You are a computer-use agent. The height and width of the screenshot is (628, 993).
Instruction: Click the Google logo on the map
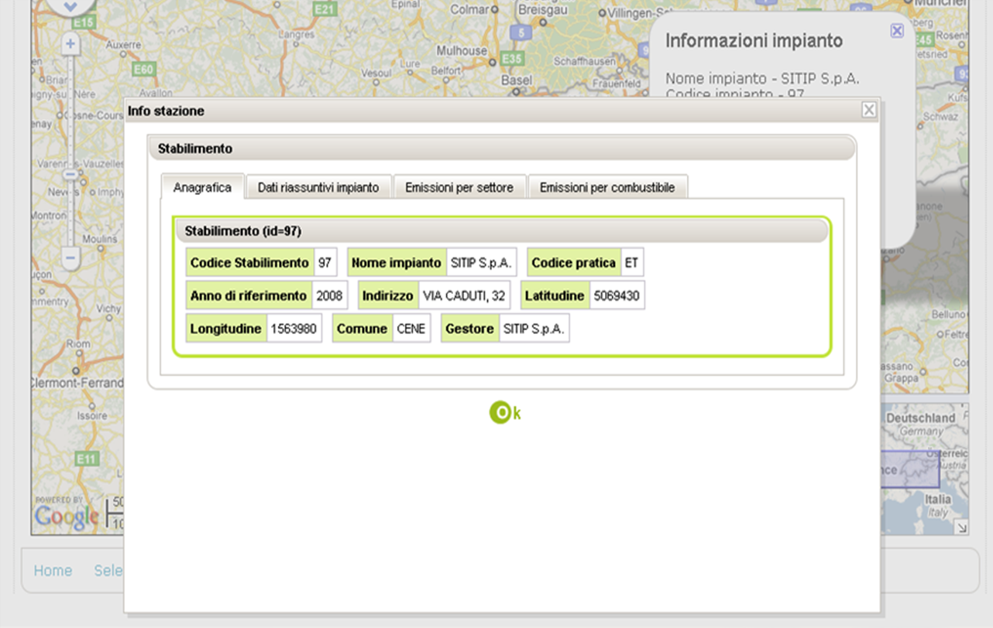pos(67,517)
